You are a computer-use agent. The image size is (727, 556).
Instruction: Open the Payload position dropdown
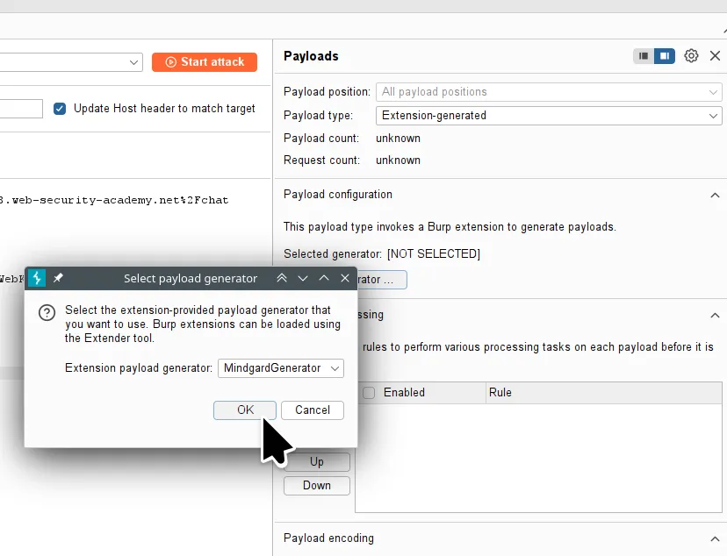pyautogui.click(x=549, y=92)
